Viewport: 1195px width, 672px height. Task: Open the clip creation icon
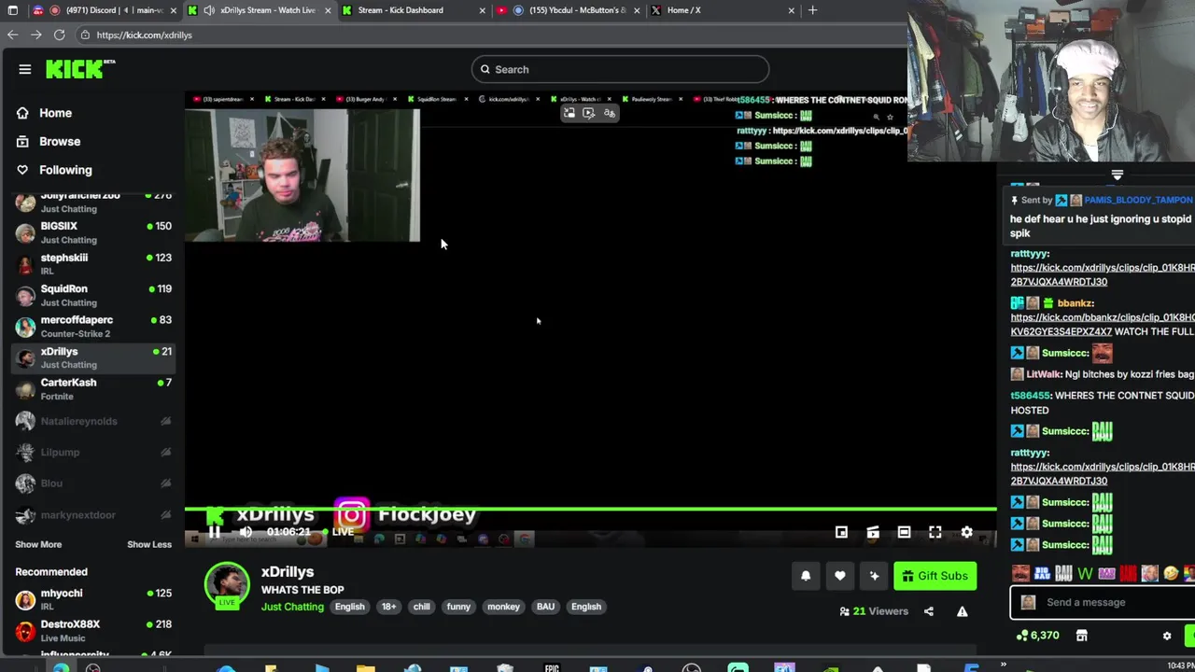click(873, 532)
